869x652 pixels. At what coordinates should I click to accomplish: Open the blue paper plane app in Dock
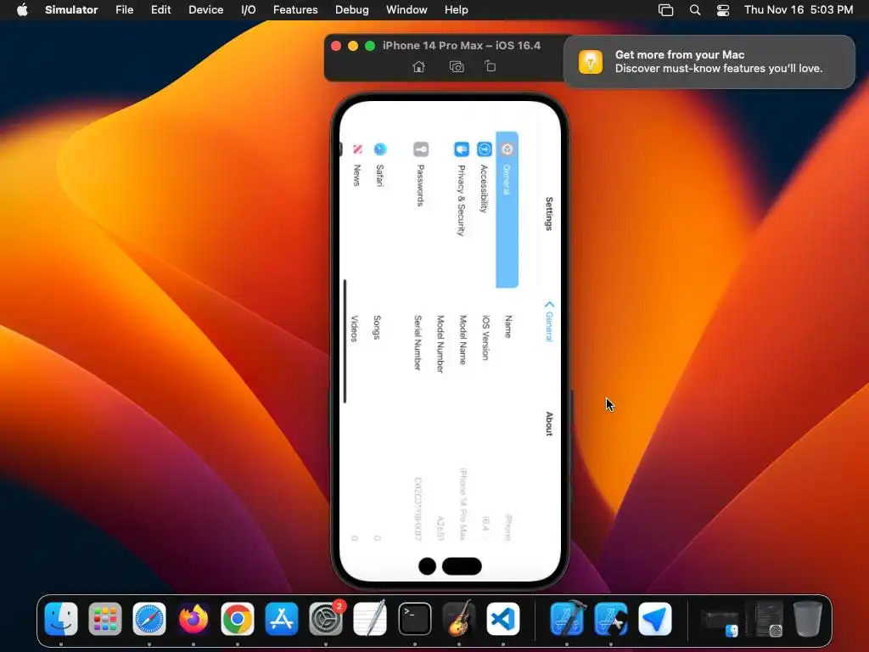[x=655, y=619]
